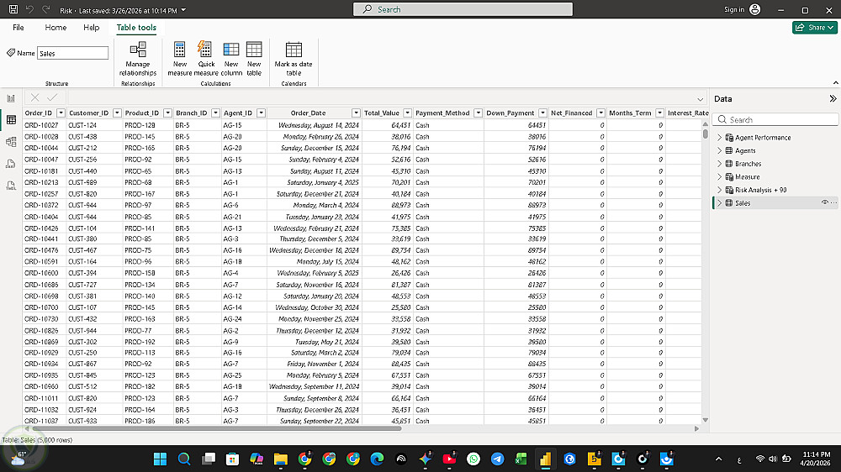841x472 pixels.
Task: Switch to Help tab
Action: point(91,28)
